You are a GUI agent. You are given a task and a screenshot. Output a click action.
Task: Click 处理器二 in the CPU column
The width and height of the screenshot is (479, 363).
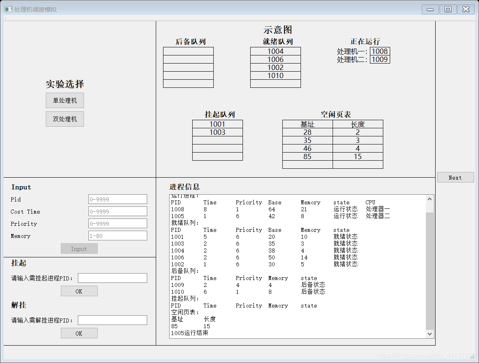coord(378,216)
